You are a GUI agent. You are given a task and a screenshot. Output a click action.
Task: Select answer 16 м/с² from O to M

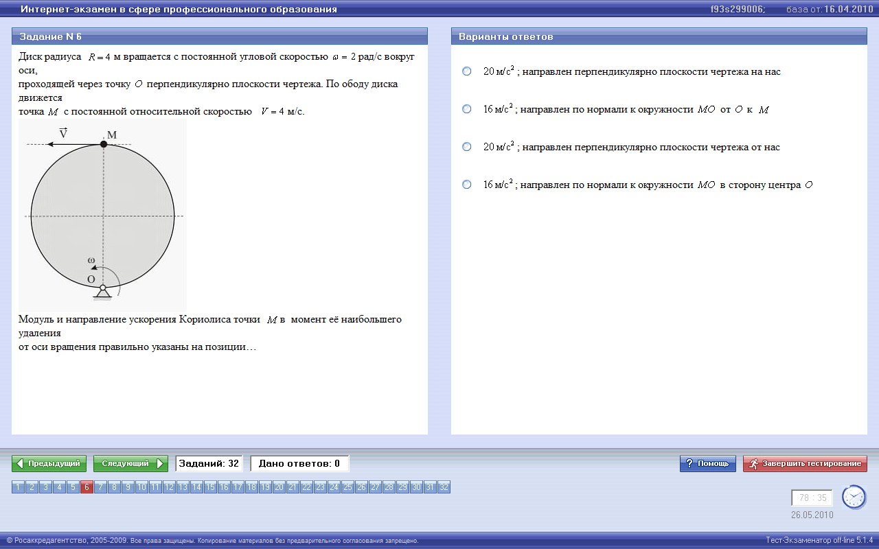[467, 109]
